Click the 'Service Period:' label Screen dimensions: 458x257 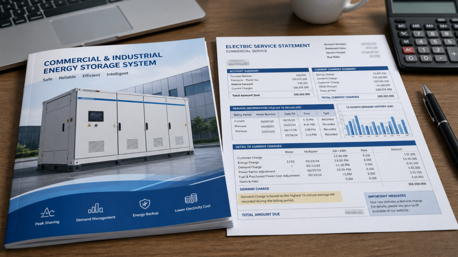pyautogui.click(x=336, y=53)
